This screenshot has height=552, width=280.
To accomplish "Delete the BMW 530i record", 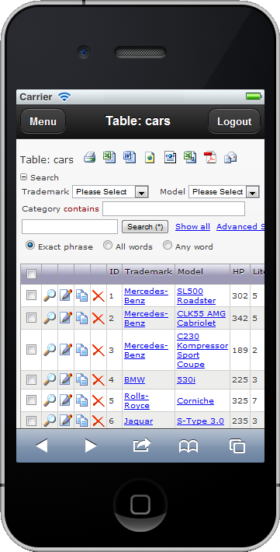I will pos(99,379).
